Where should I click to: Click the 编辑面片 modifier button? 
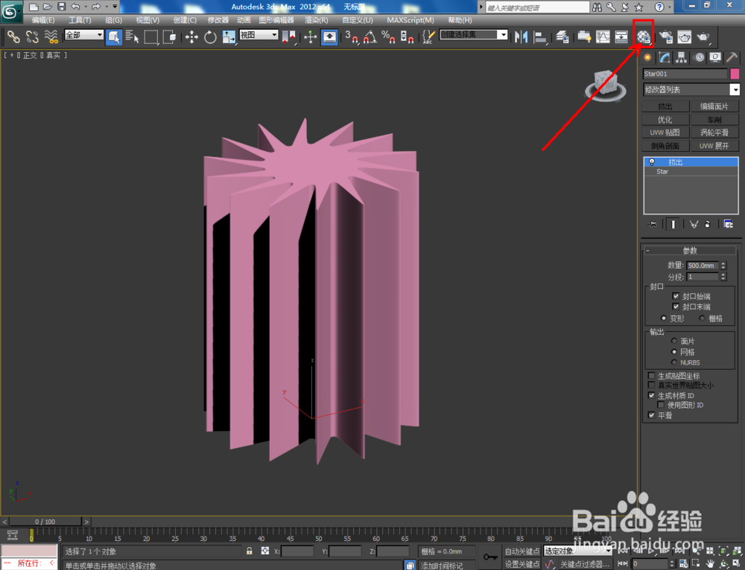click(714, 106)
